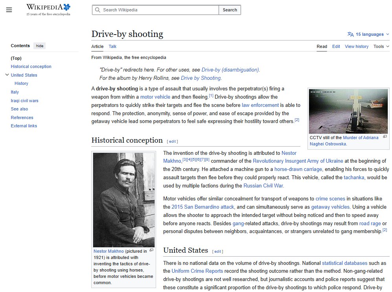Follow the gang link

[x=238, y=223]
